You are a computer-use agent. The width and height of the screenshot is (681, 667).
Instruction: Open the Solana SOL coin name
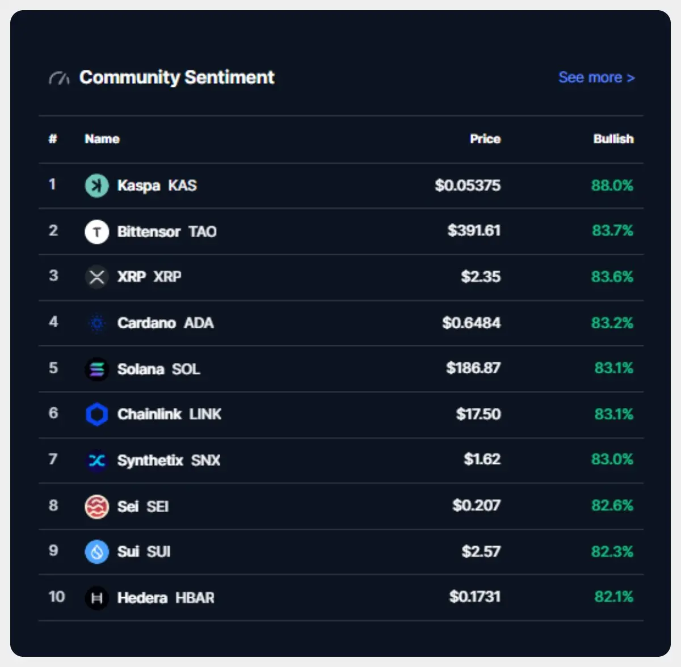[x=159, y=369]
